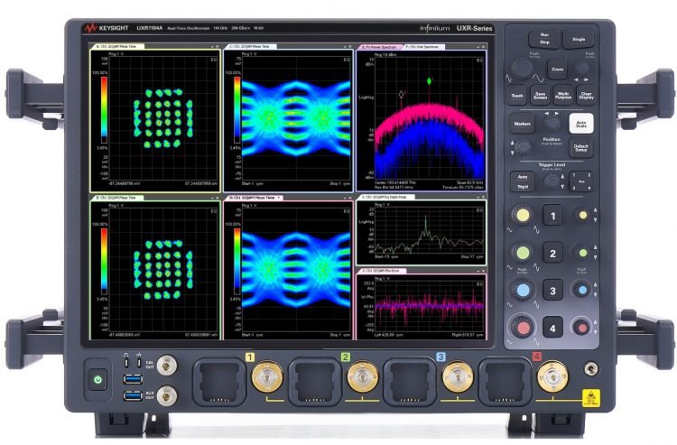
Task: Tap the Trigger Level knob
Action: tap(552, 181)
